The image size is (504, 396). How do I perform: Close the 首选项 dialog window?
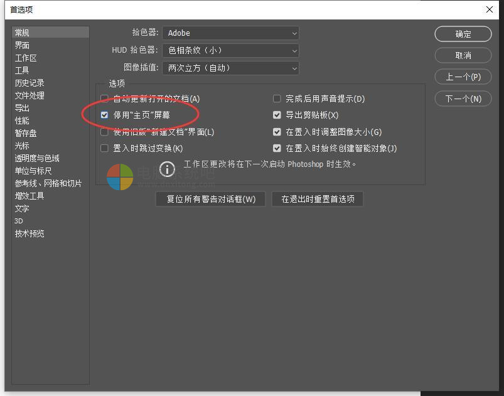490,9
